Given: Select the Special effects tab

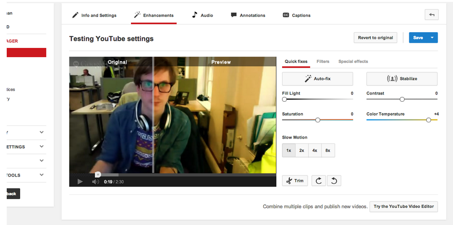Looking at the screenshot, I should click(353, 61).
